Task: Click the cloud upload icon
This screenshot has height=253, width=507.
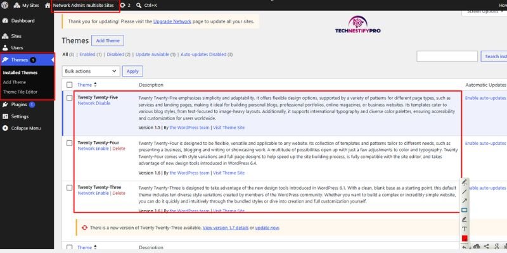Action: click(477, 247)
